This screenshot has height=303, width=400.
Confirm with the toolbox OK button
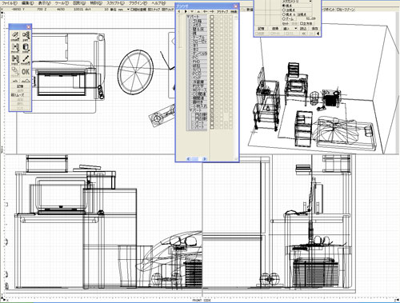(x=26, y=71)
